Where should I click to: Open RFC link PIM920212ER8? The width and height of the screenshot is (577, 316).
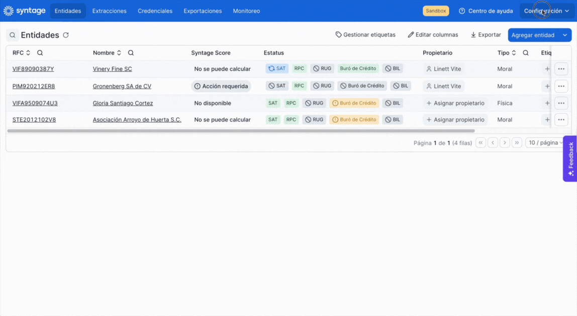[34, 86]
